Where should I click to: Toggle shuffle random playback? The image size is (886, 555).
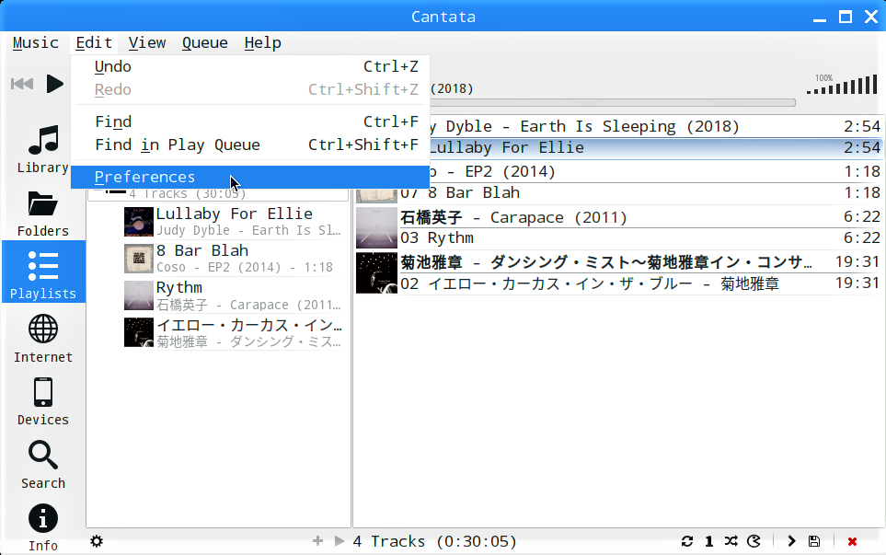[x=731, y=541]
